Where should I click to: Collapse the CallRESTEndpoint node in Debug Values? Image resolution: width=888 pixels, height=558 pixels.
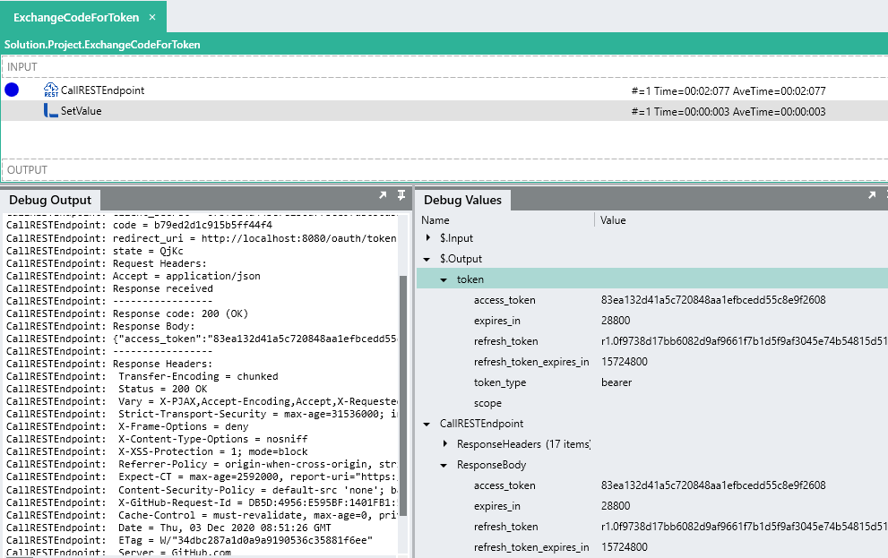tap(428, 424)
